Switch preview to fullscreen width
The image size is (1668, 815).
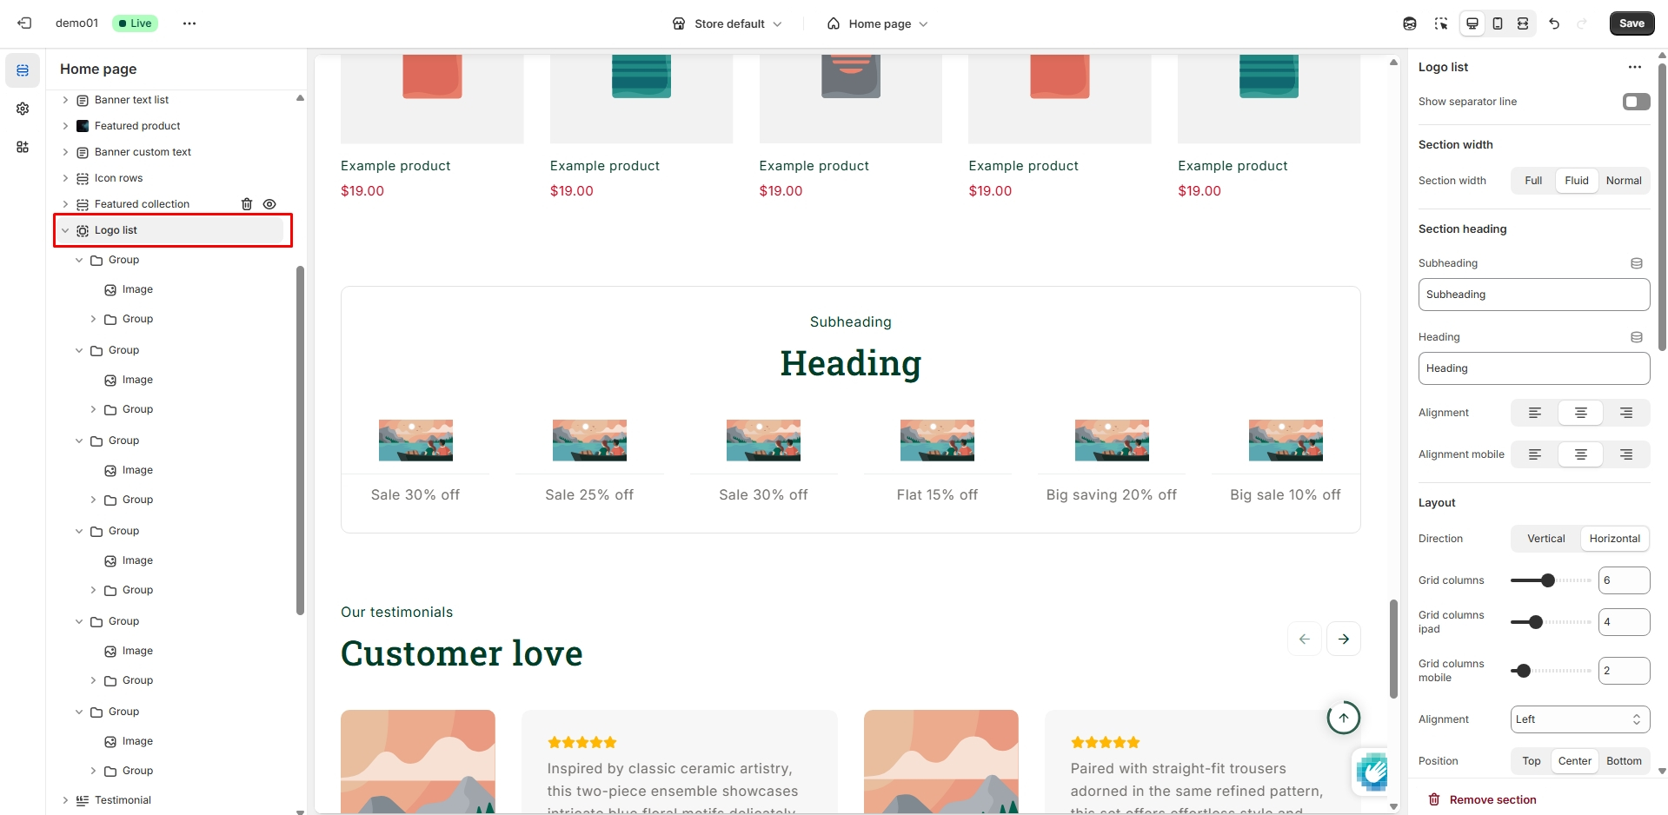pyautogui.click(x=1522, y=23)
